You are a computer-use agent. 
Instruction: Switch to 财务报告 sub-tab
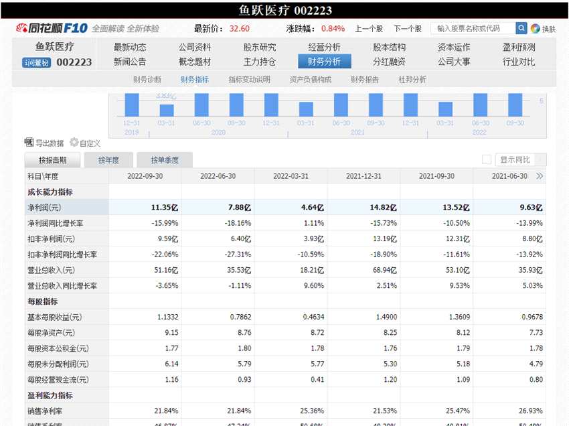(x=365, y=80)
